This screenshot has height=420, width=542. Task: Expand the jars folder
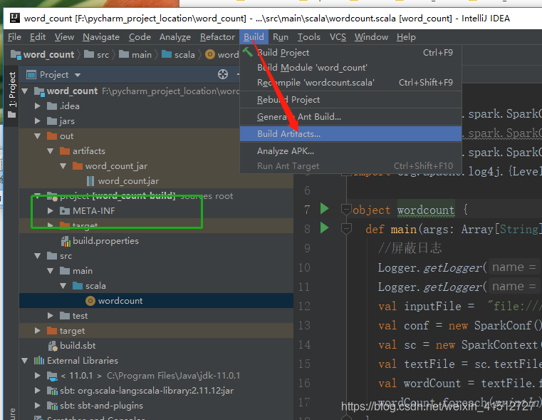pos(37,121)
